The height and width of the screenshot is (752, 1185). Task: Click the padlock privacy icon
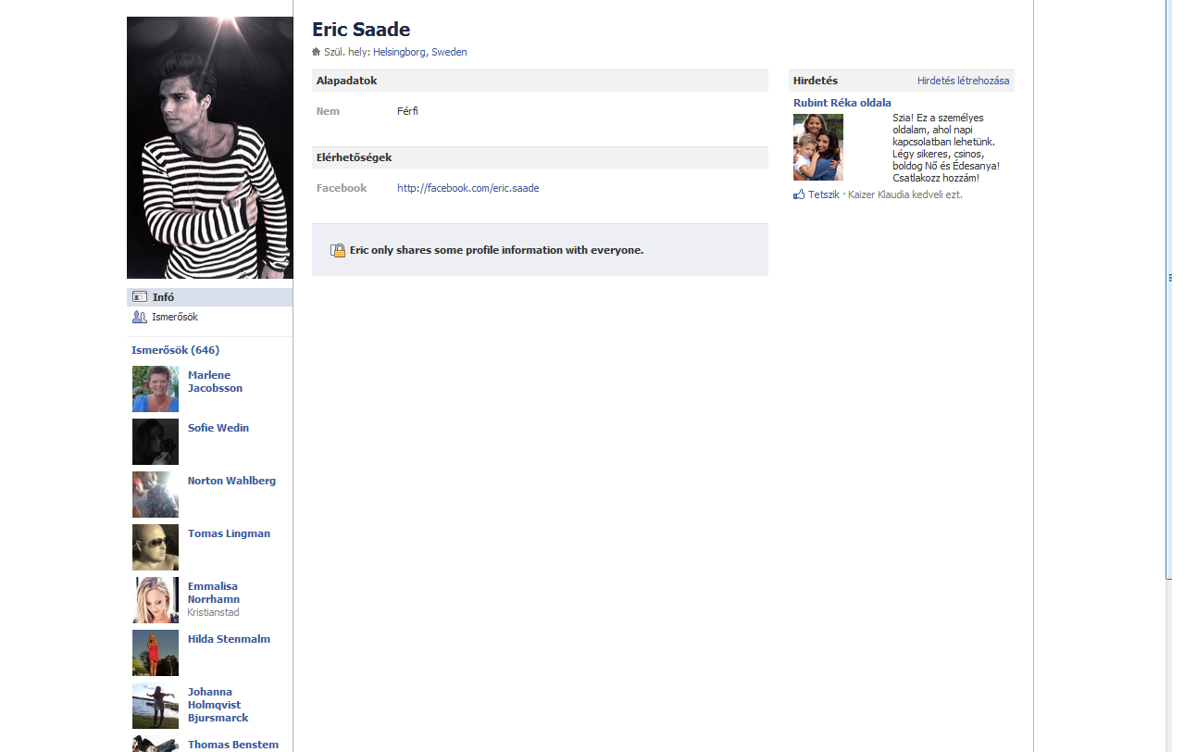click(338, 250)
